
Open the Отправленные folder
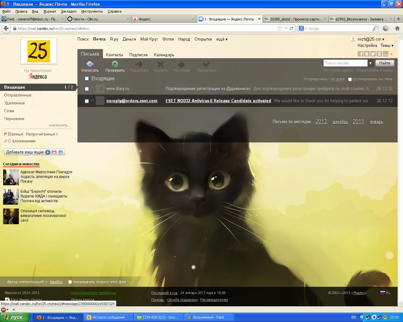(18, 95)
